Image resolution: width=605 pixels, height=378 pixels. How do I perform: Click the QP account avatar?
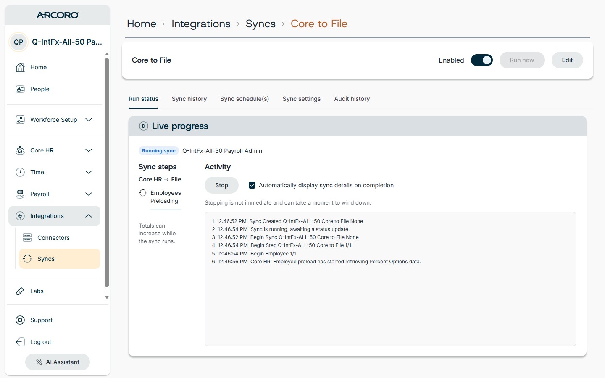click(x=18, y=42)
